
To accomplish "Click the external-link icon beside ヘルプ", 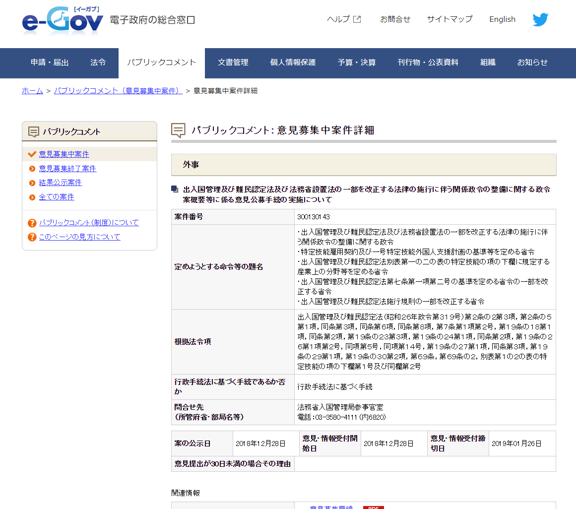I will tap(357, 19).
